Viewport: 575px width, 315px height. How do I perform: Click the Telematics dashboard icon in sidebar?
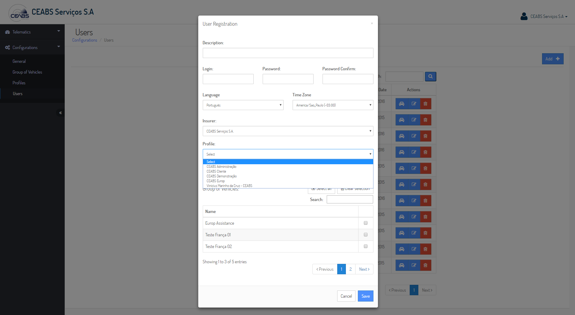(x=7, y=32)
